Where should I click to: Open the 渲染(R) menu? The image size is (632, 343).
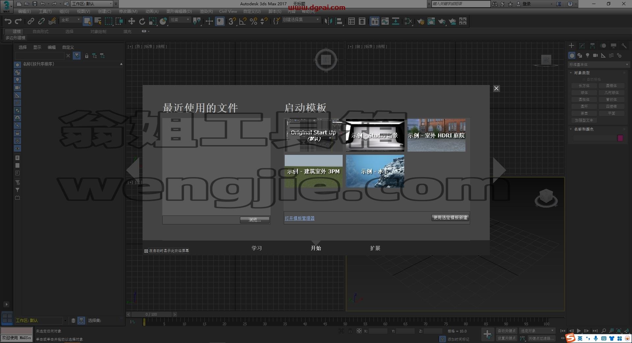tap(206, 12)
